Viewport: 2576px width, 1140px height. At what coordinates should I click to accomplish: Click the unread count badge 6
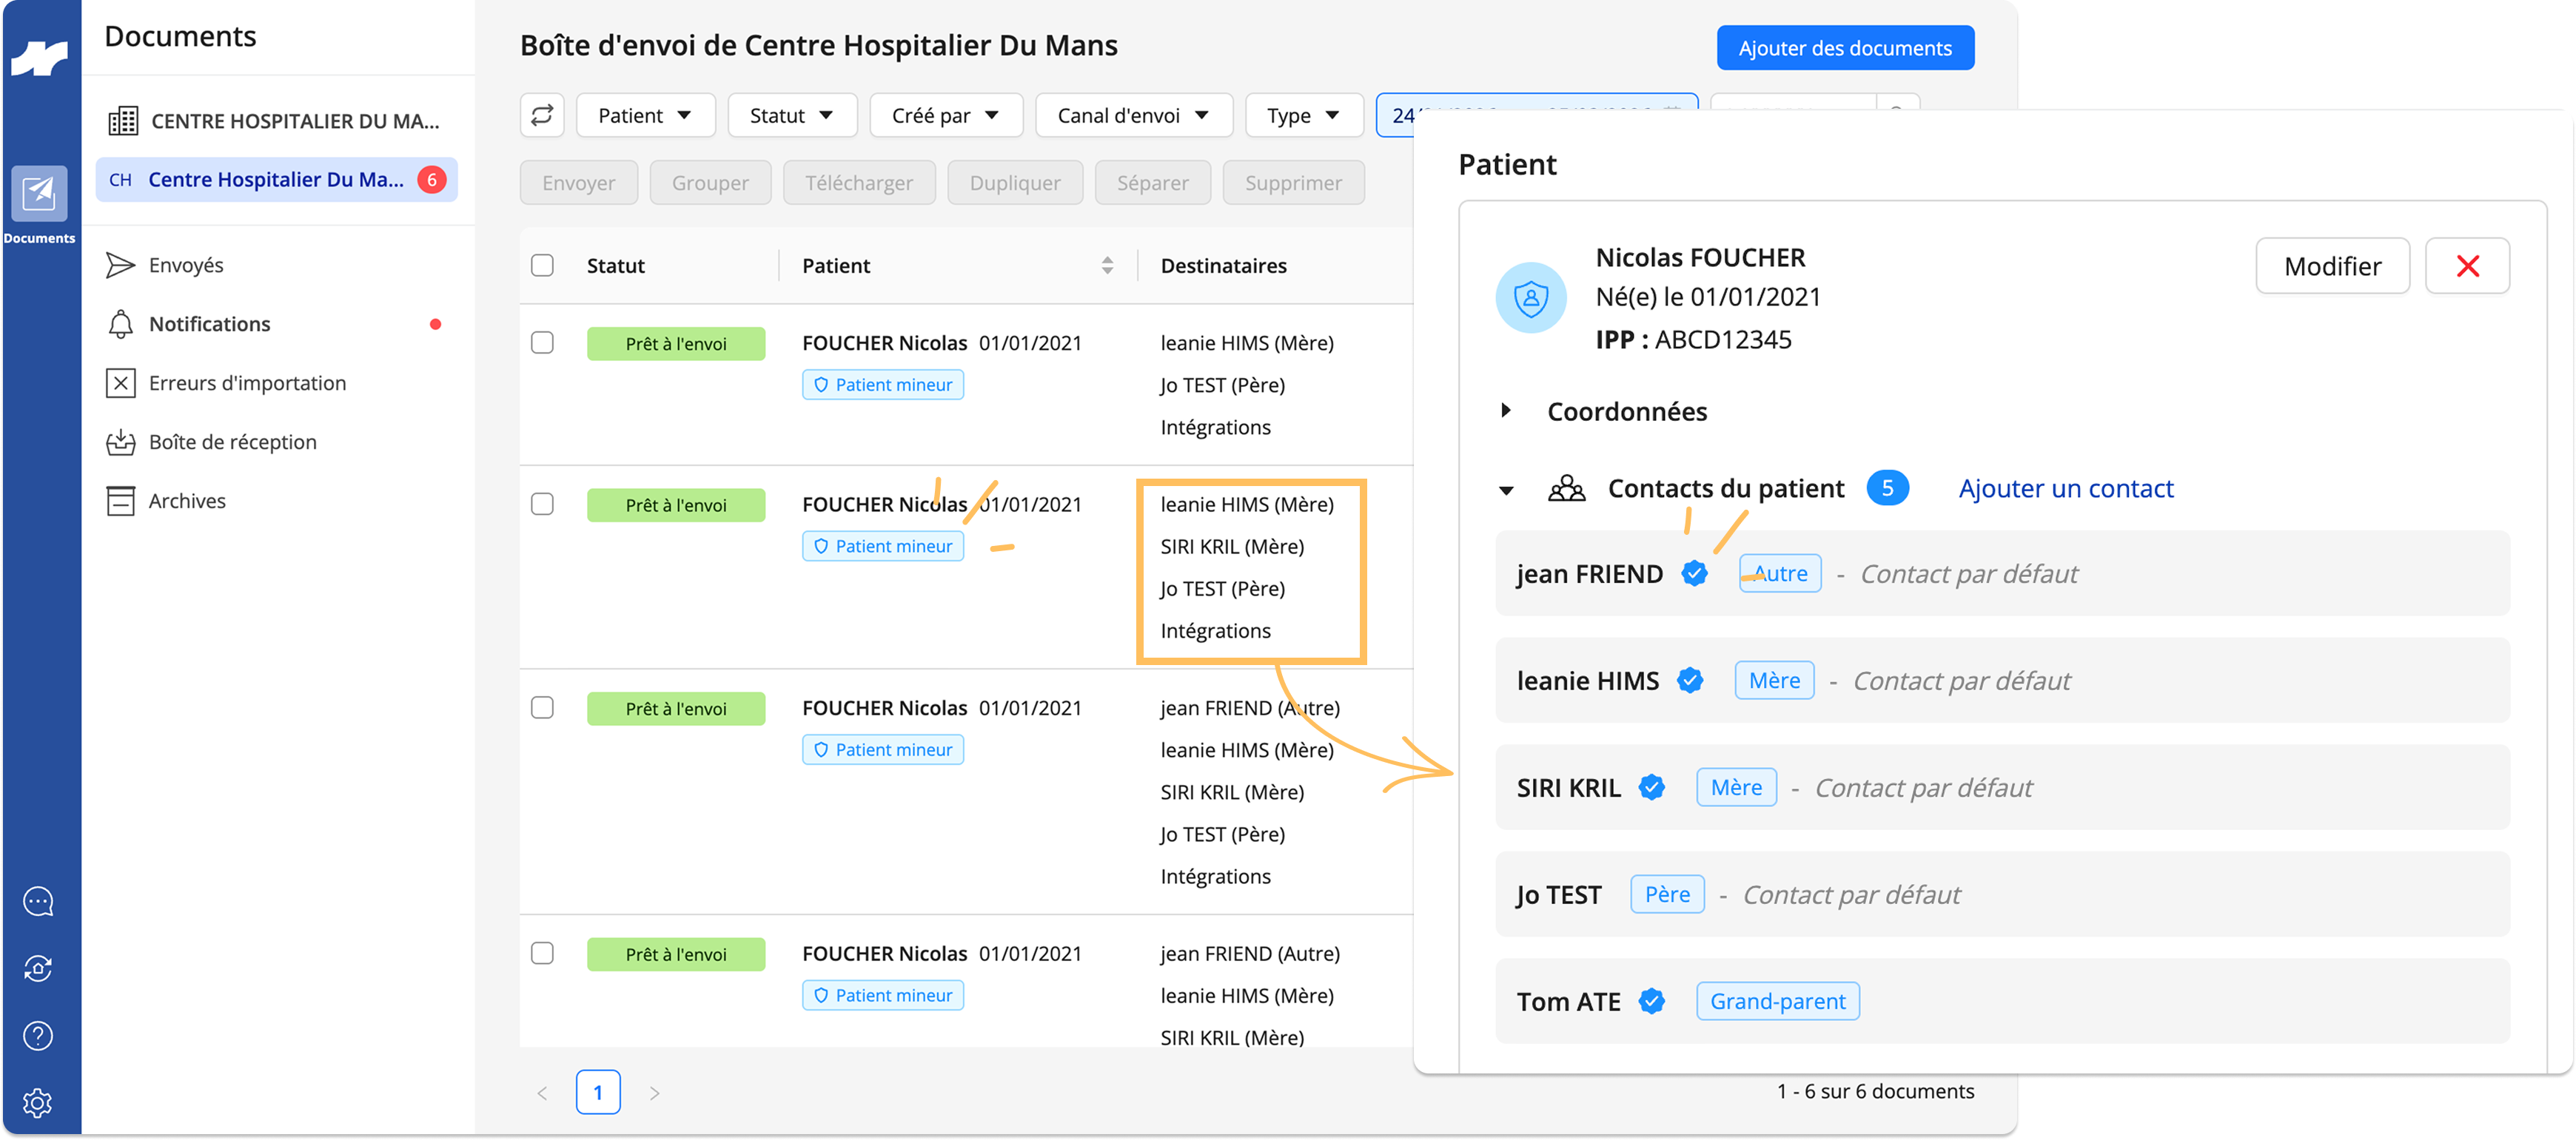coord(432,180)
